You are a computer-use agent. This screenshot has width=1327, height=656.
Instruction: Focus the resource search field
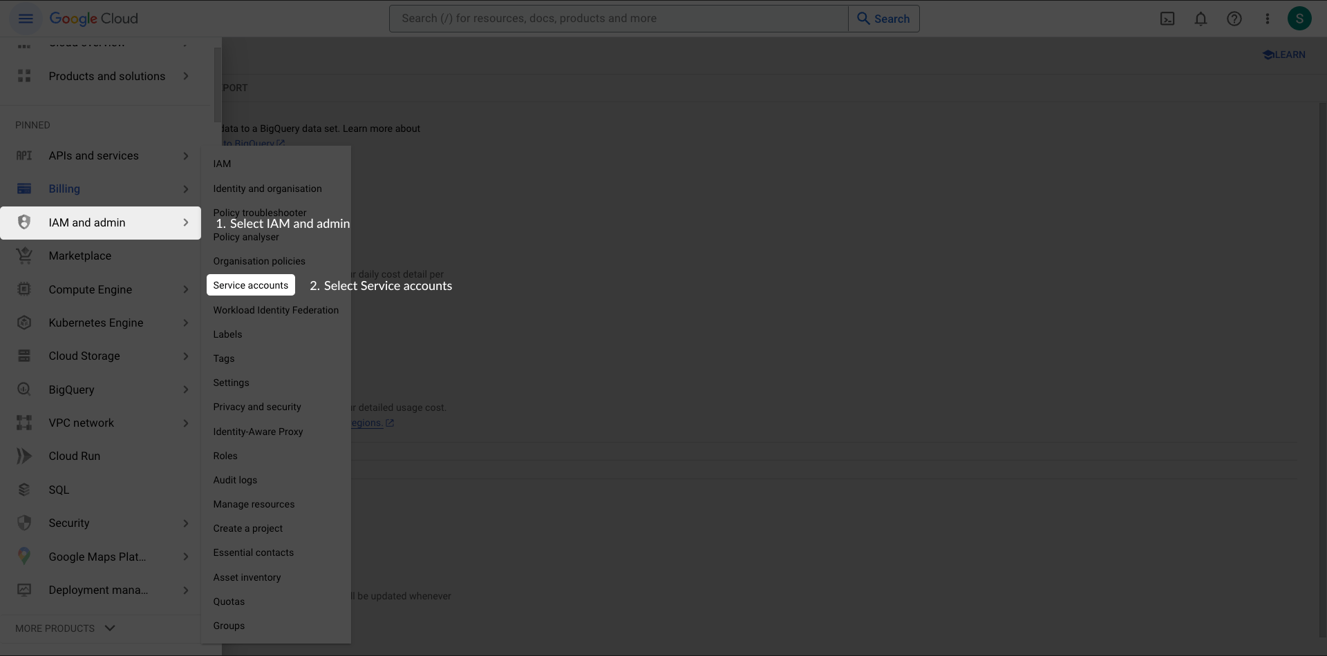(619, 19)
